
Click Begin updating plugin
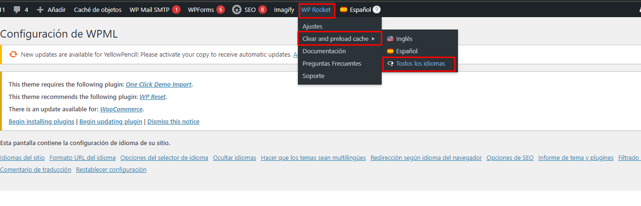click(111, 122)
